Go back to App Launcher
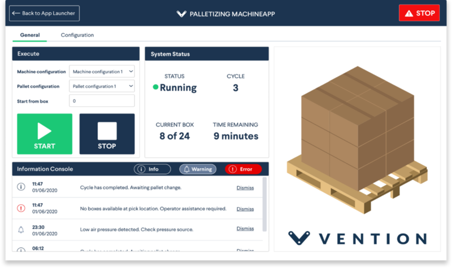The height and width of the screenshot is (268, 452). pos(44,13)
